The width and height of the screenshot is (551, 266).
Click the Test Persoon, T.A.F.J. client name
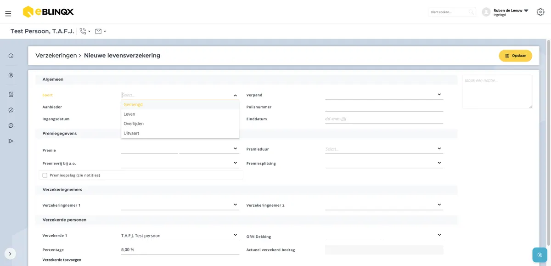pos(42,31)
